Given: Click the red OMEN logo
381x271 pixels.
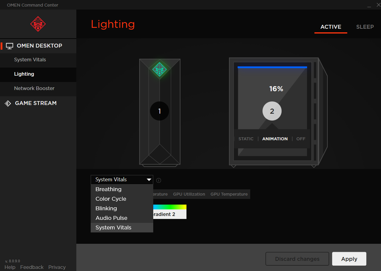Looking at the screenshot, I should point(38,24).
